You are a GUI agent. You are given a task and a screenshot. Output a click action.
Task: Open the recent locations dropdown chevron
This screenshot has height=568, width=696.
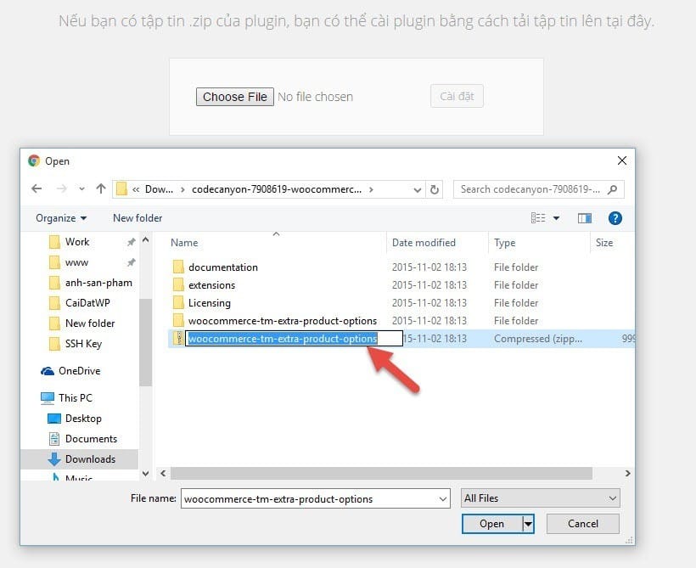[x=81, y=189]
